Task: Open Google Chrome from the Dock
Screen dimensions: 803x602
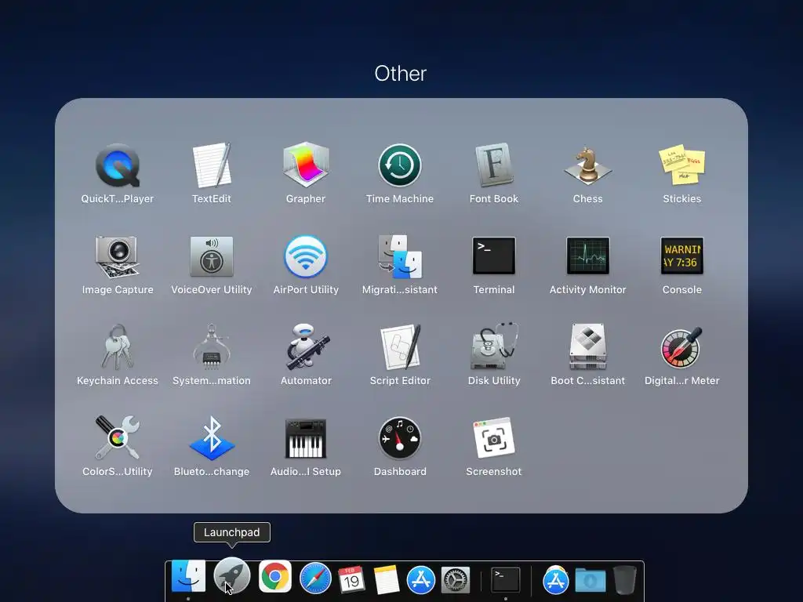Action: click(x=275, y=576)
